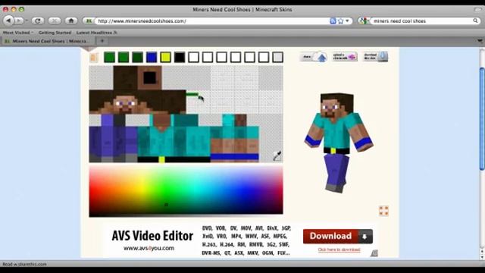Pick the first green palette swatch
The image size is (485, 273).
coord(109,58)
